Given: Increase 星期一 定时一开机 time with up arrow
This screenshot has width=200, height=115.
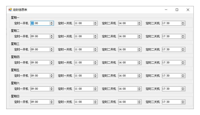Looking at the screenshot, I should click(51, 22).
